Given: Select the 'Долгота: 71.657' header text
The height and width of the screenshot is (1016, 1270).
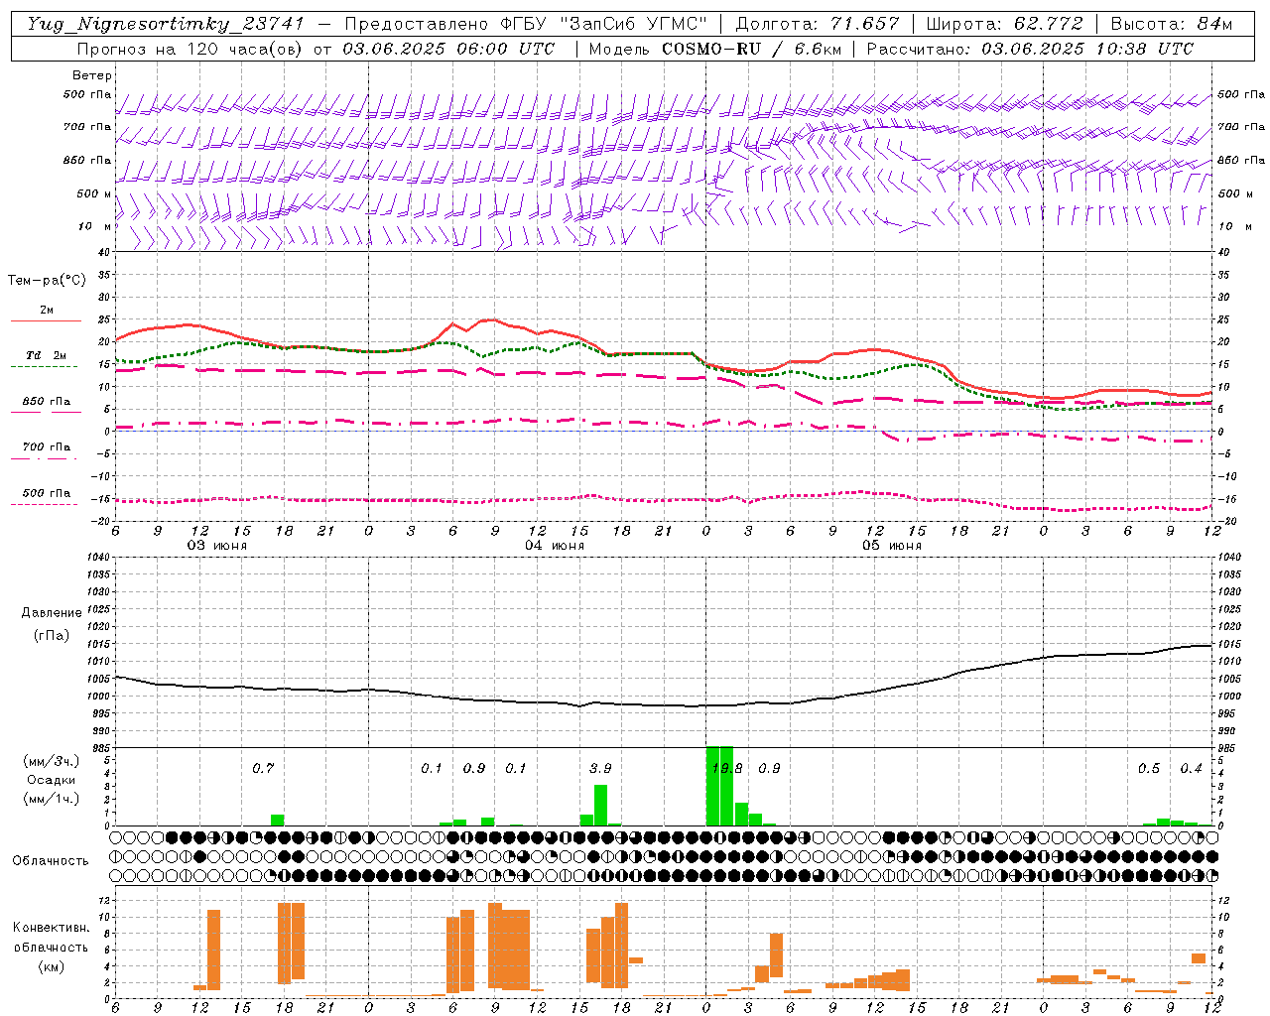Looking at the screenshot, I should pyautogui.click(x=818, y=24).
